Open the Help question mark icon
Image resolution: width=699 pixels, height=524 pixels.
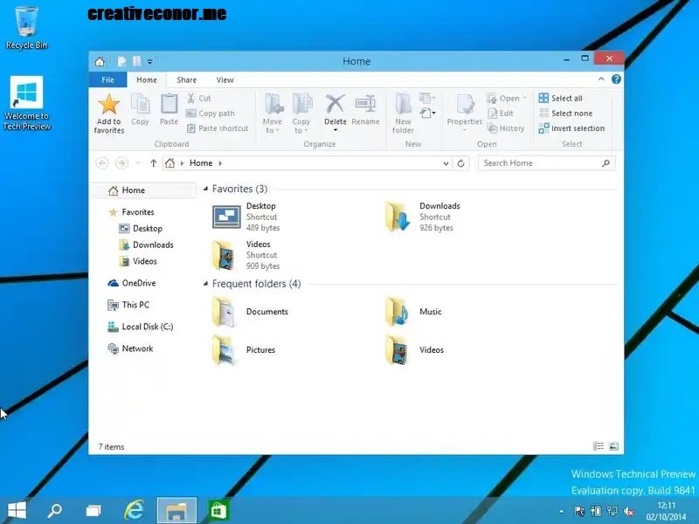click(x=616, y=79)
